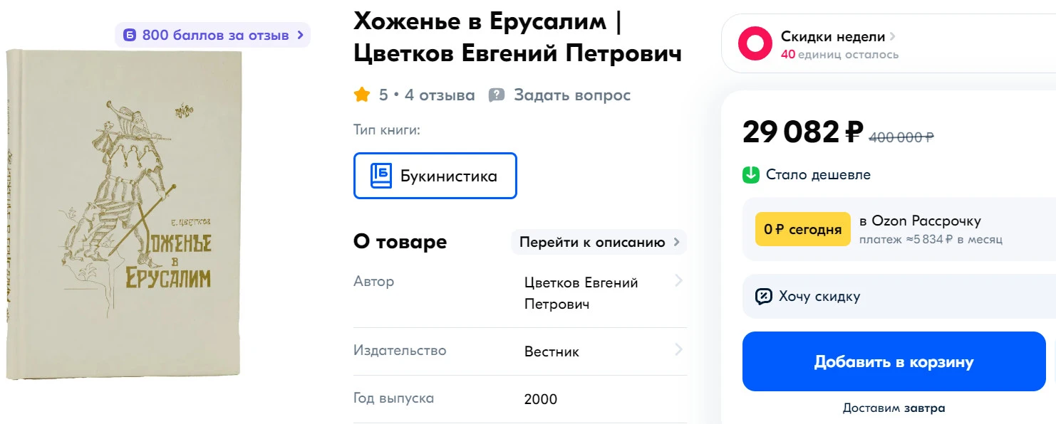Click Перейти к описанию
The width and height of the screenshot is (1056, 424).
pos(599,242)
